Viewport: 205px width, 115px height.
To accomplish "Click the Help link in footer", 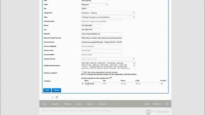I will click(167, 104).
